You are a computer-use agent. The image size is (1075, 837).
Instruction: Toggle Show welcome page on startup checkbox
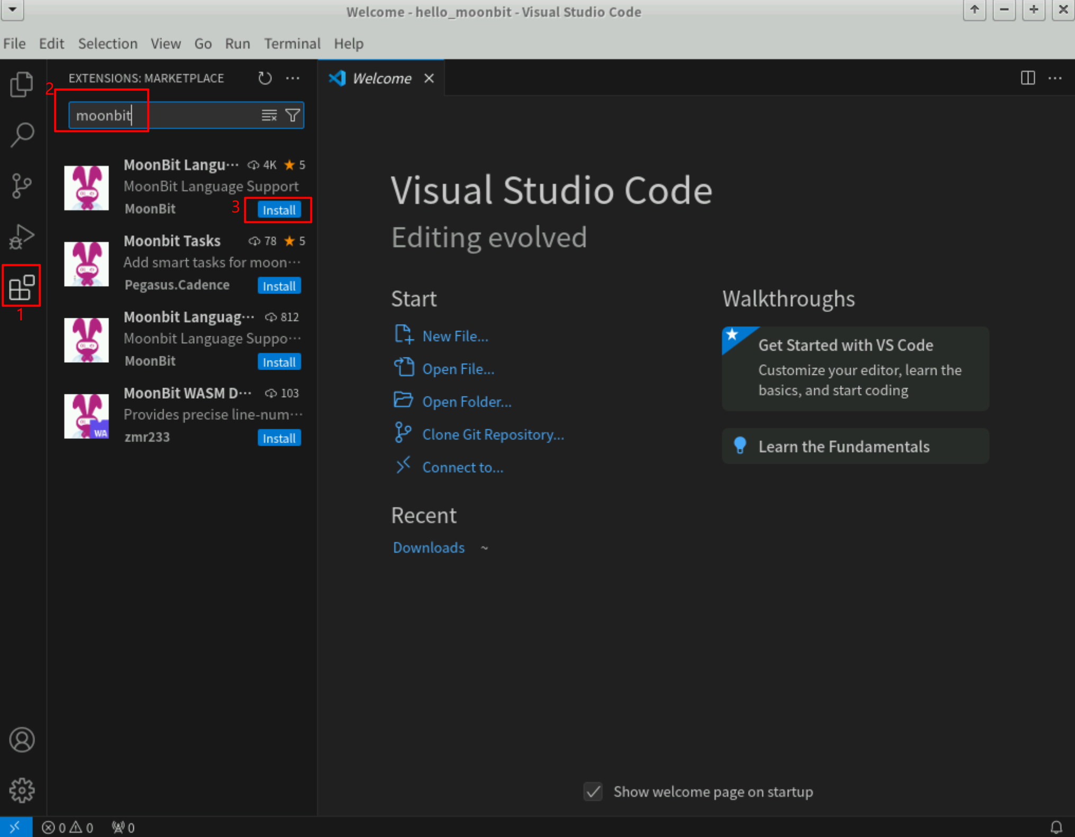click(x=593, y=792)
